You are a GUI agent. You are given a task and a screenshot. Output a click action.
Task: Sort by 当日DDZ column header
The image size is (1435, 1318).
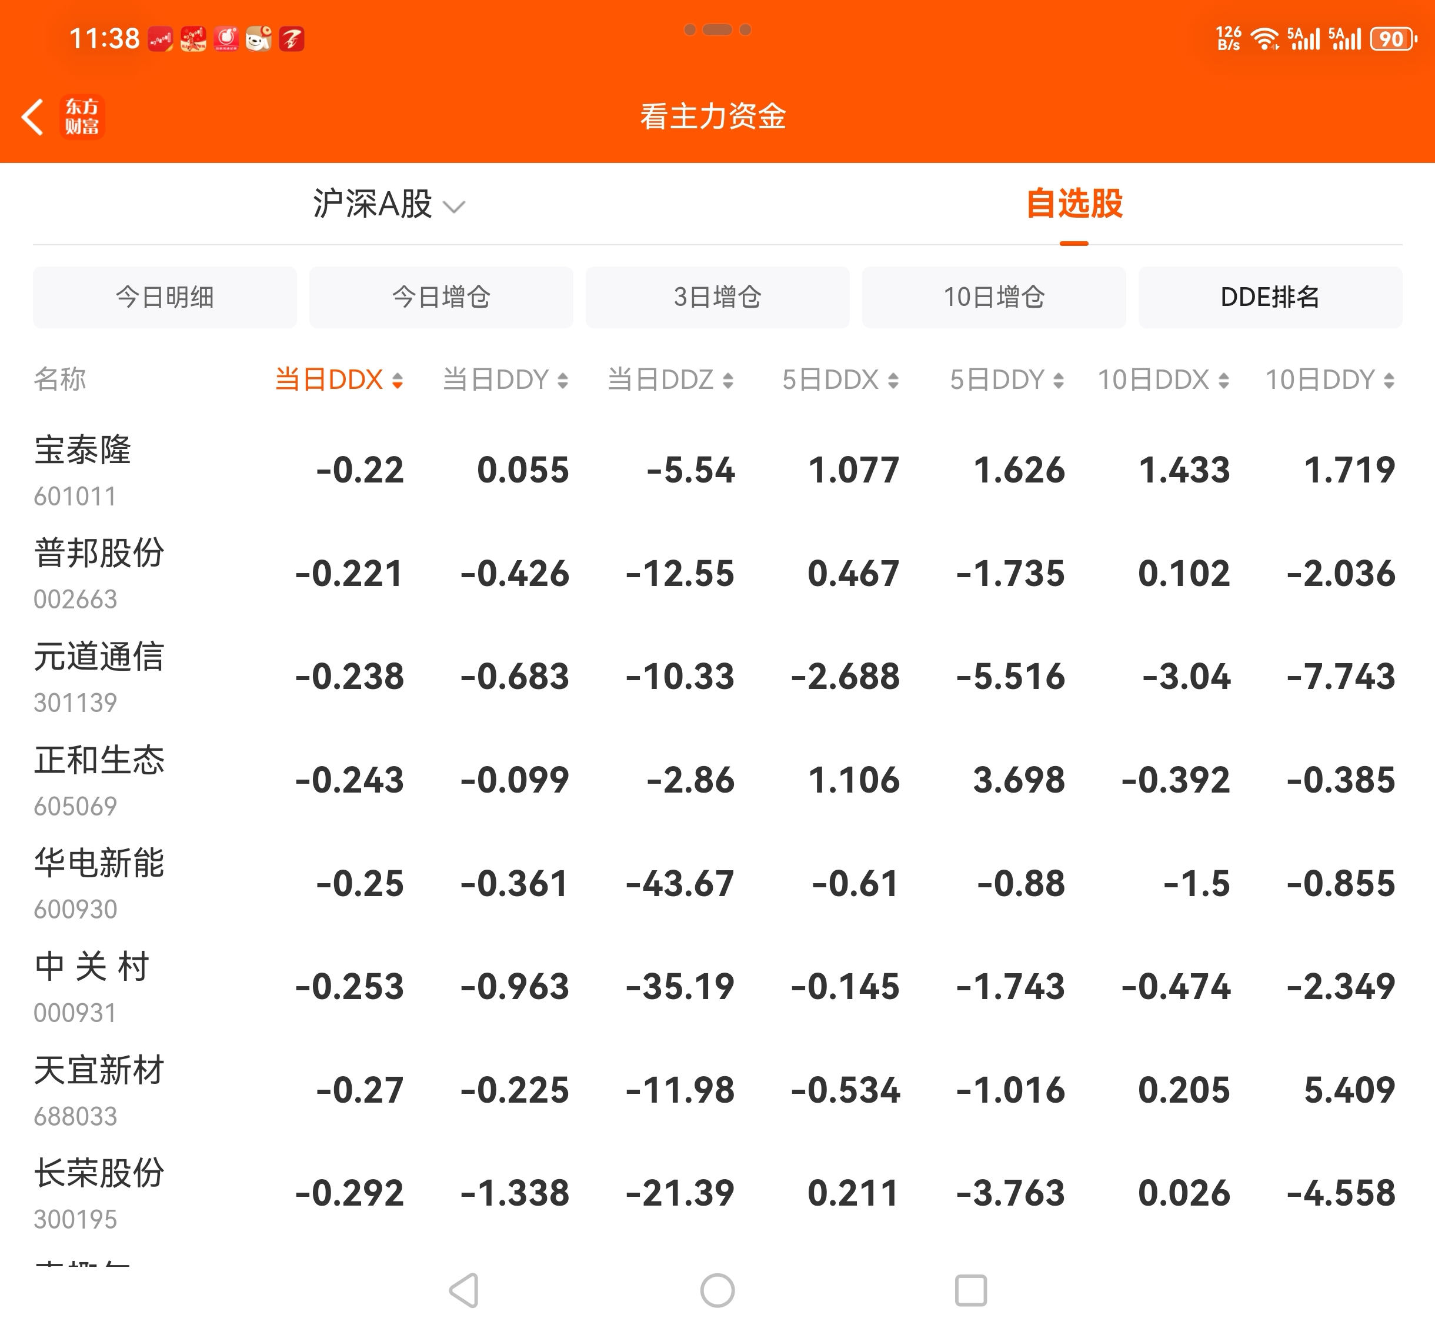click(670, 380)
